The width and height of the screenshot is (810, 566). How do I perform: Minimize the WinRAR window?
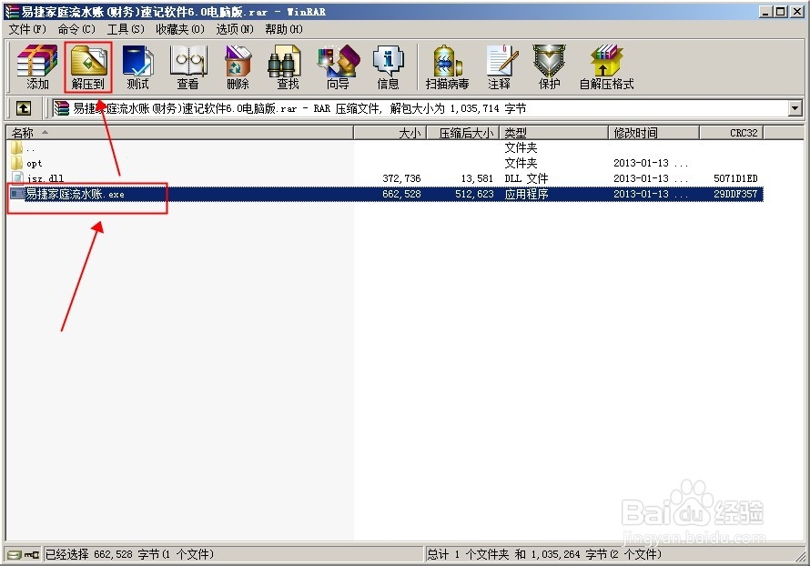click(766, 11)
